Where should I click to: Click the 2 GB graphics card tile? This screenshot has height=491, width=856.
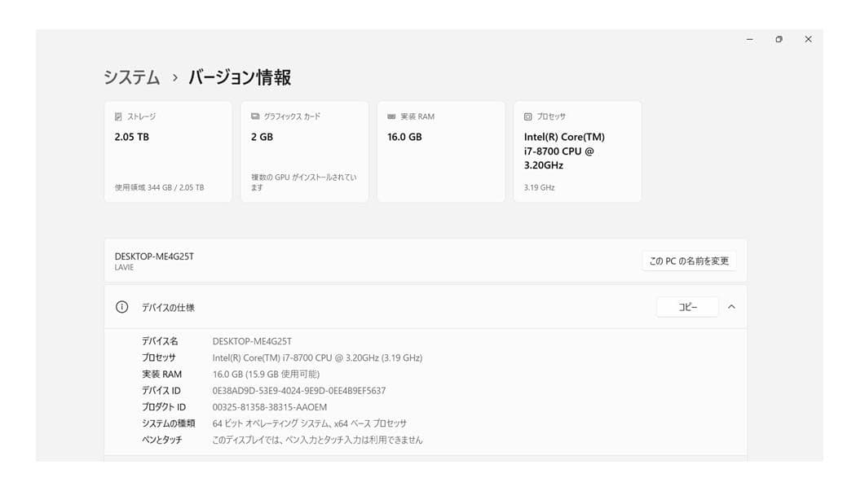coord(304,151)
